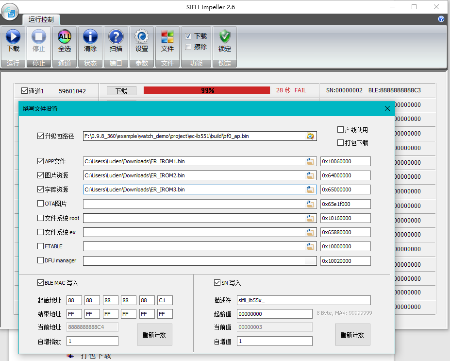Edit the 0x10160000 address field
The width and height of the screenshot is (450, 361).
346,218
